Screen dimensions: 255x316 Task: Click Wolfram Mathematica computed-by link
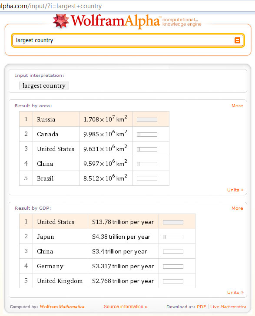point(62,306)
